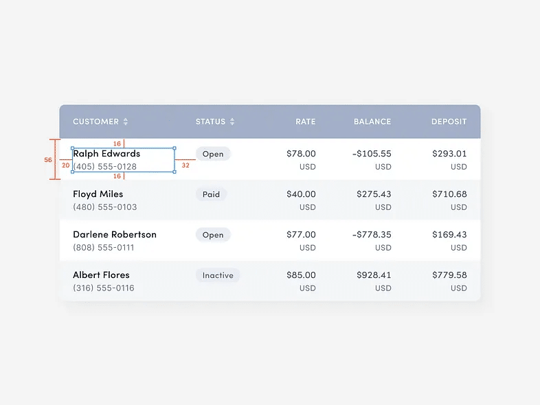The height and width of the screenshot is (405, 540).
Task: Click the Inactive status badge
Action: tap(218, 275)
